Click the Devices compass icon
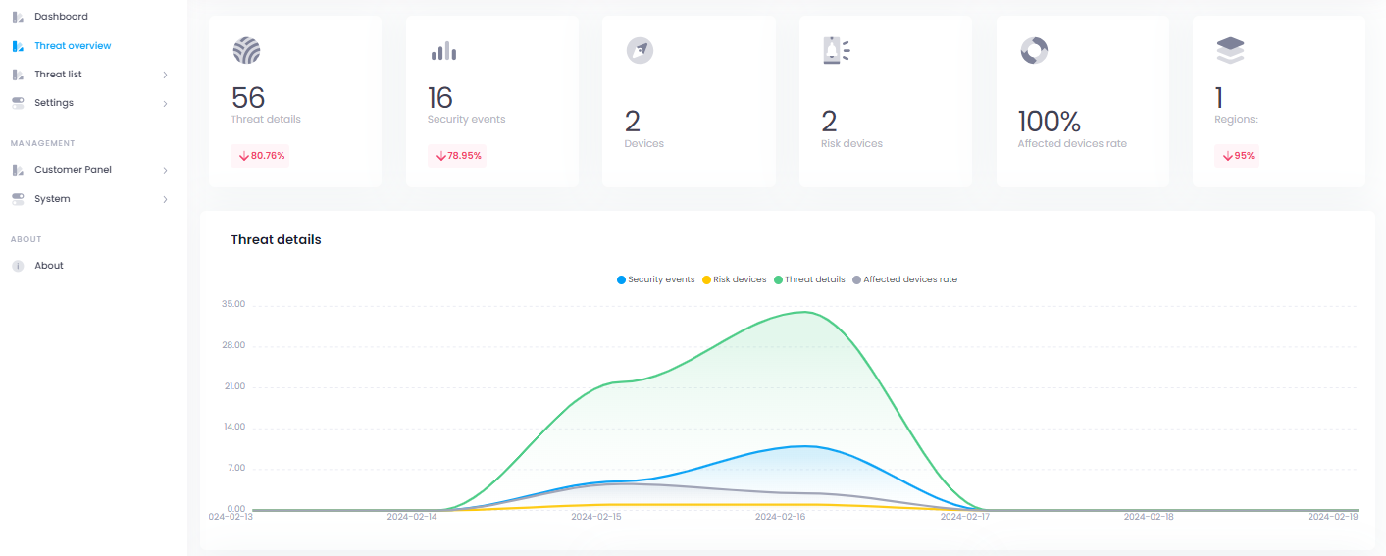Screen dimensions: 1386x556 tap(640, 50)
